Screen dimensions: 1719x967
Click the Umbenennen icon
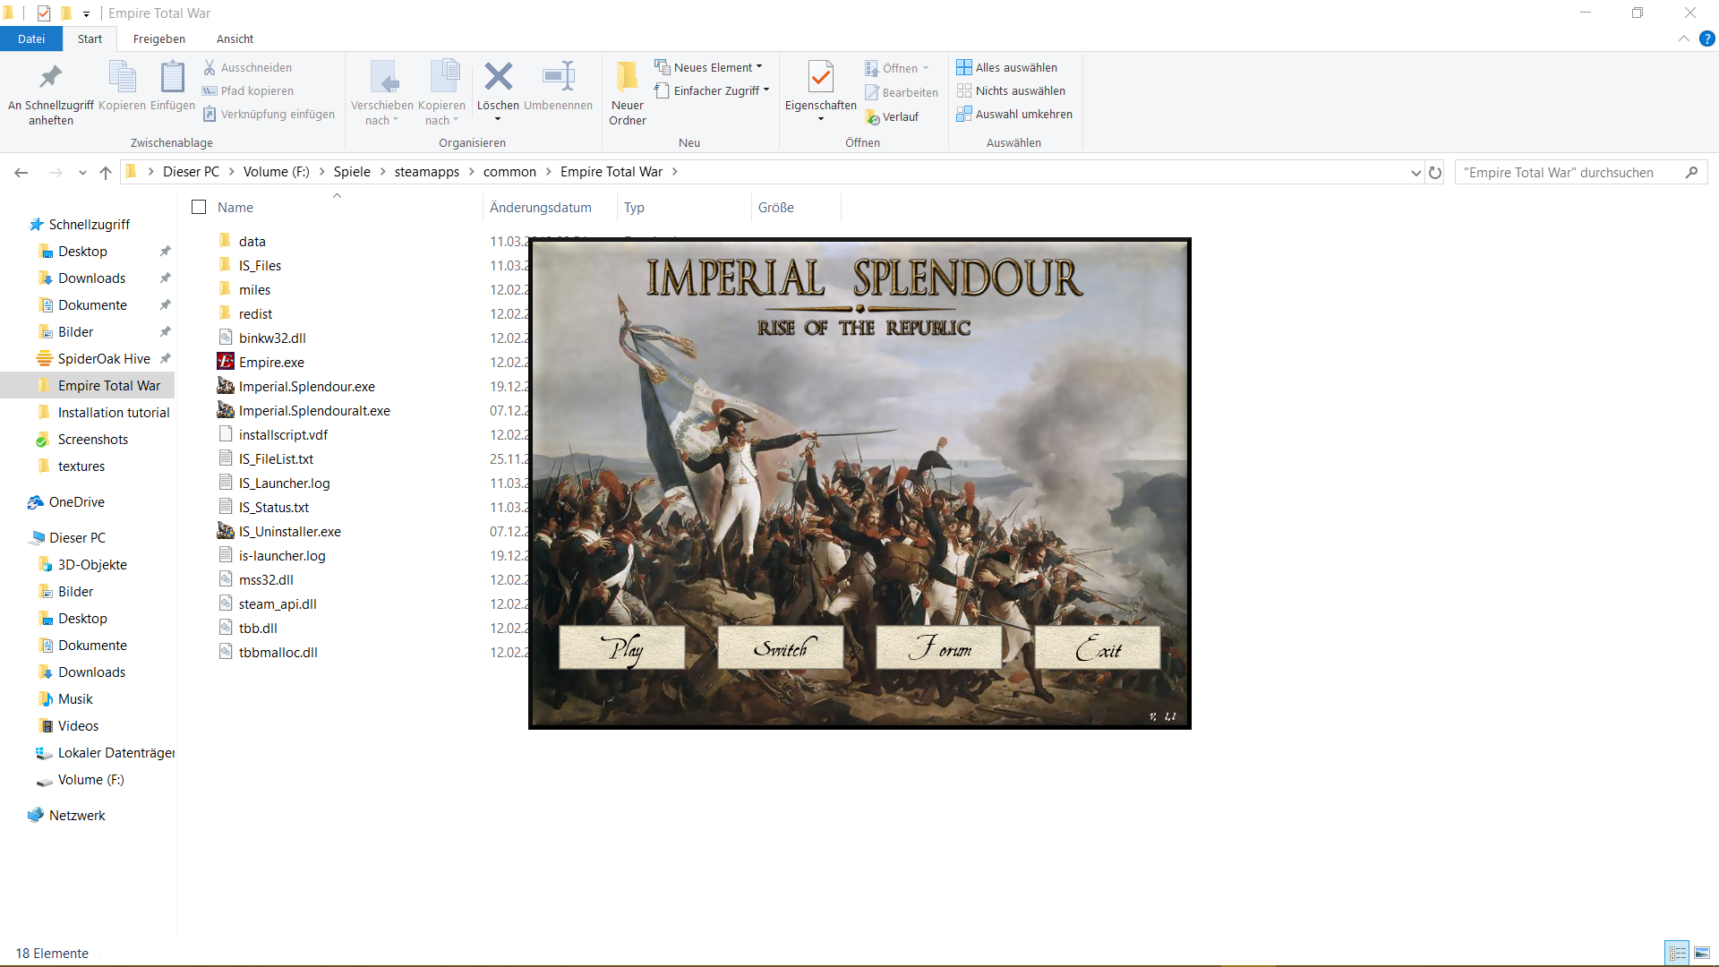point(559,77)
